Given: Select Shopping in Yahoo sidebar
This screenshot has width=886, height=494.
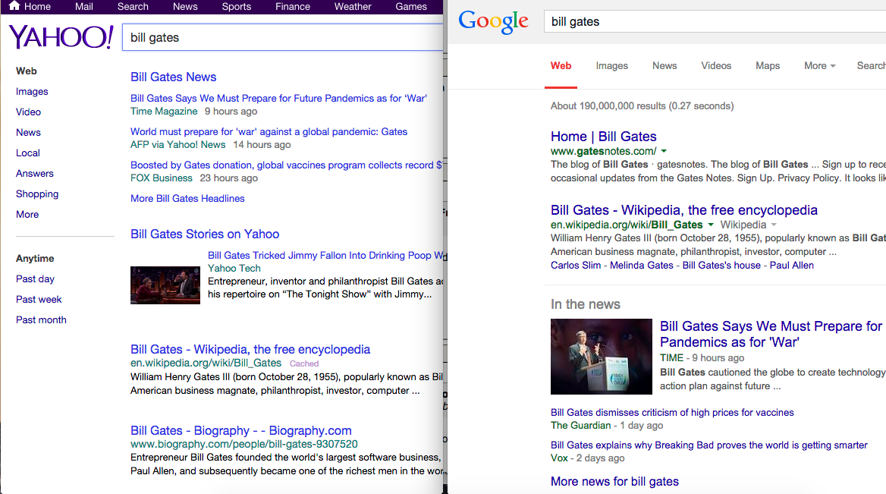Looking at the screenshot, I should tap(36, 194).
